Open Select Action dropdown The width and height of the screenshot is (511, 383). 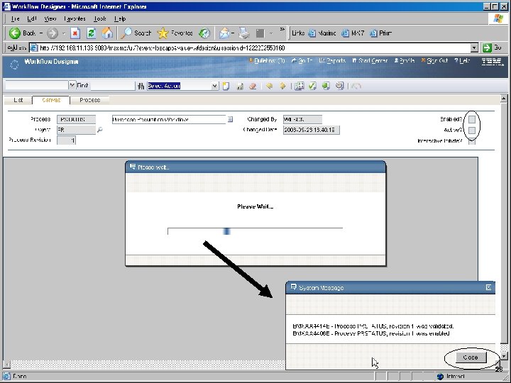tap(214, 86)
